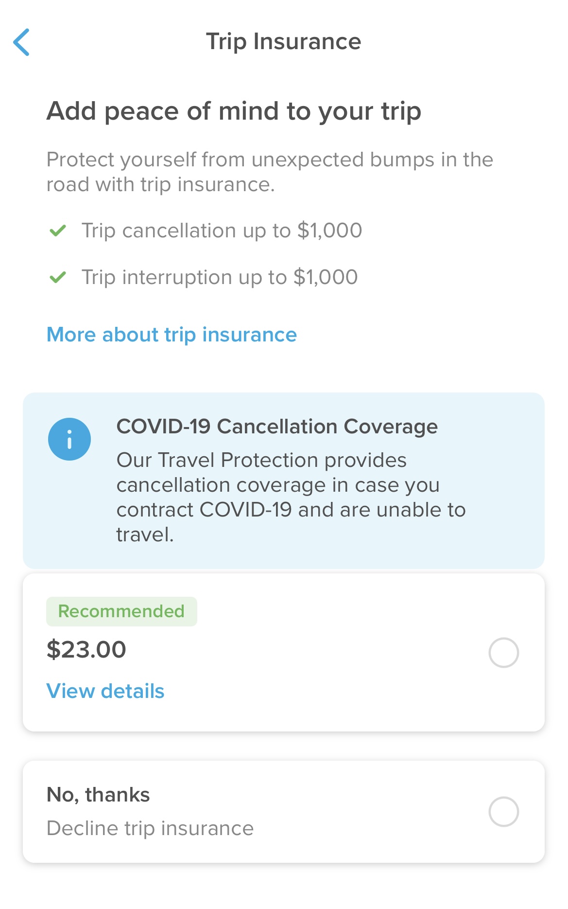Click Trip interruption up to $1,000 text
Viewport: 568px width, 909px height.
[220, 277]
